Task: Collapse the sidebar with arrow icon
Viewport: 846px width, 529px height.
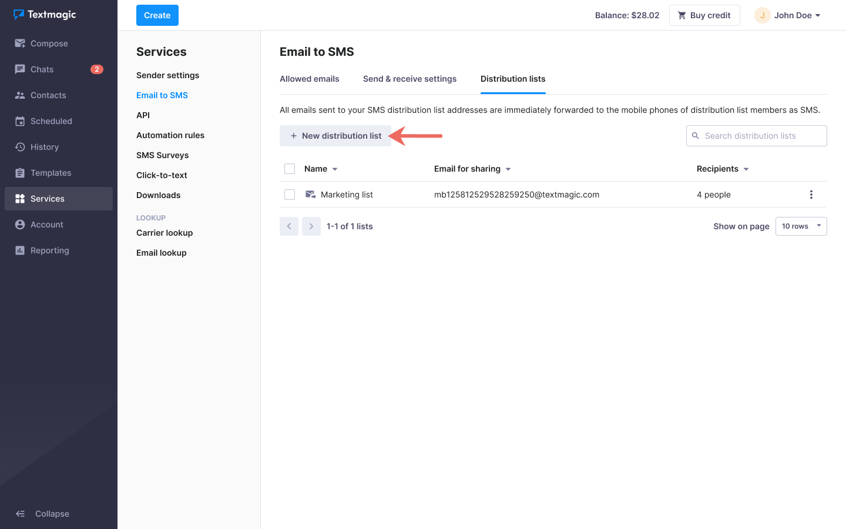Action: click(x=20, y=514)
